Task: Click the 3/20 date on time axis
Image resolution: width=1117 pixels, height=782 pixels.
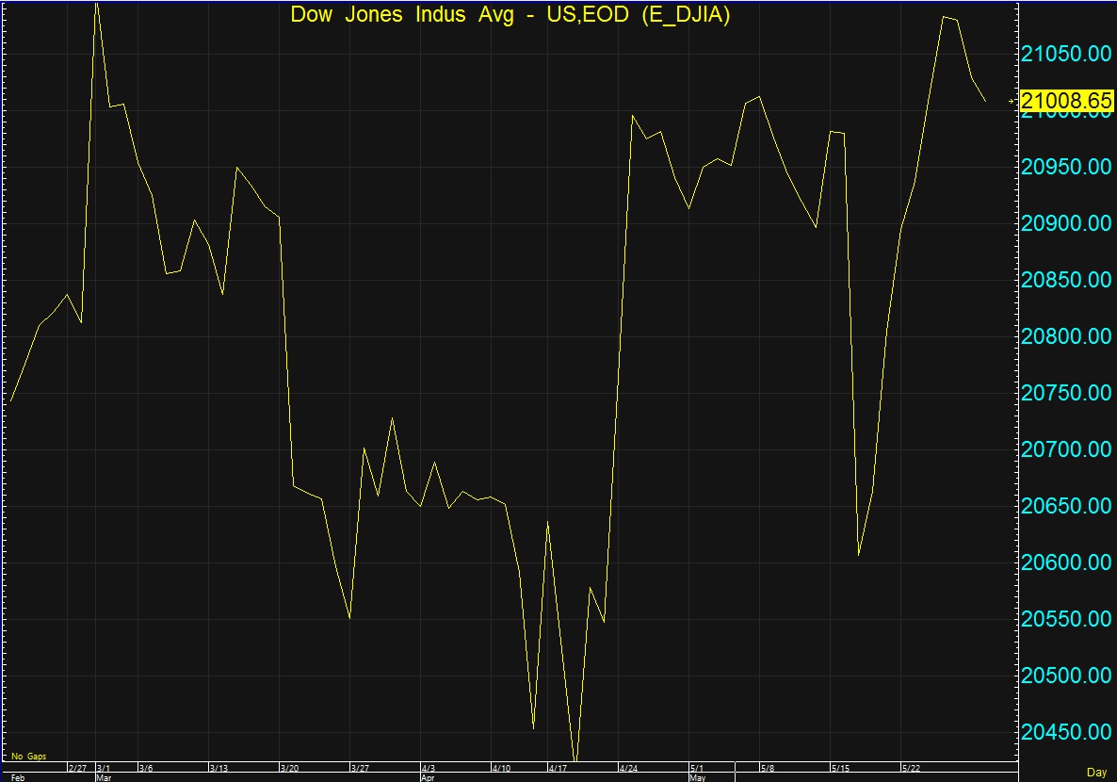Action: pos(290,768)
